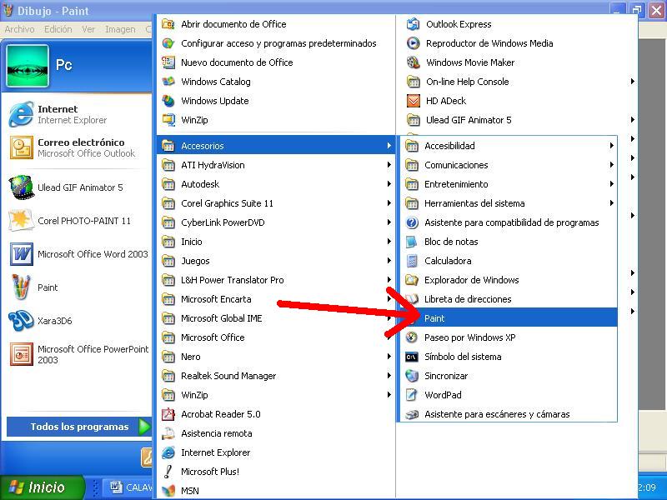Expand Herramientas del sistema submenu
Image resolution: width=667 pixels, height=500 pixels.
(509, 202)
